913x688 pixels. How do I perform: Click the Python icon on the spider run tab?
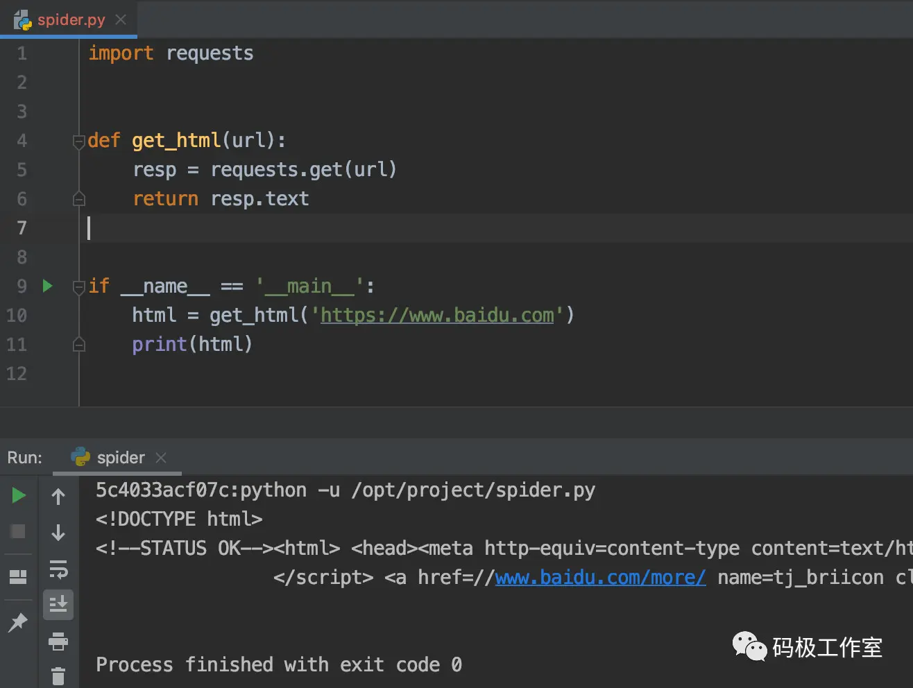coord(80,456)
